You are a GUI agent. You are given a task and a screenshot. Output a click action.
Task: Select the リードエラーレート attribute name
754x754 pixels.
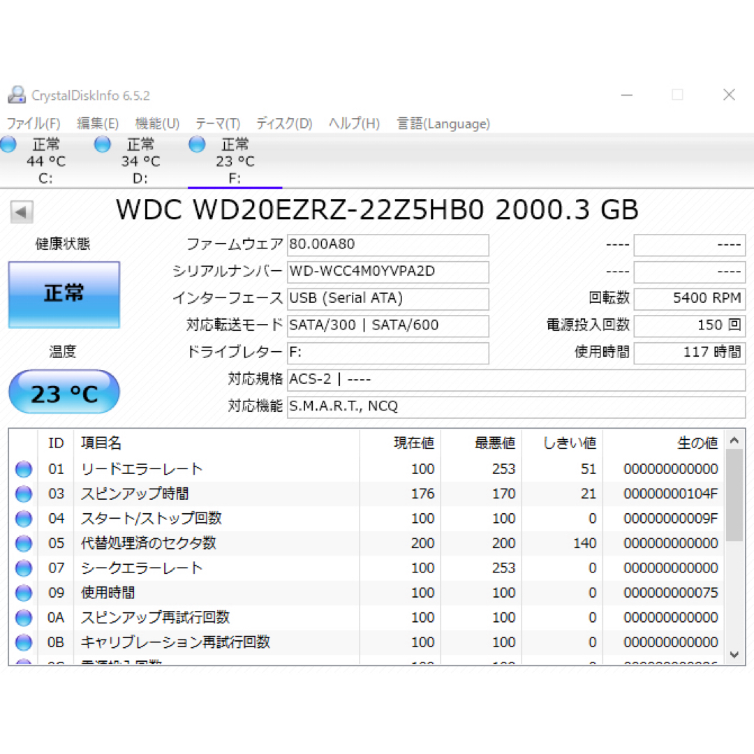[x=142, y=469]
